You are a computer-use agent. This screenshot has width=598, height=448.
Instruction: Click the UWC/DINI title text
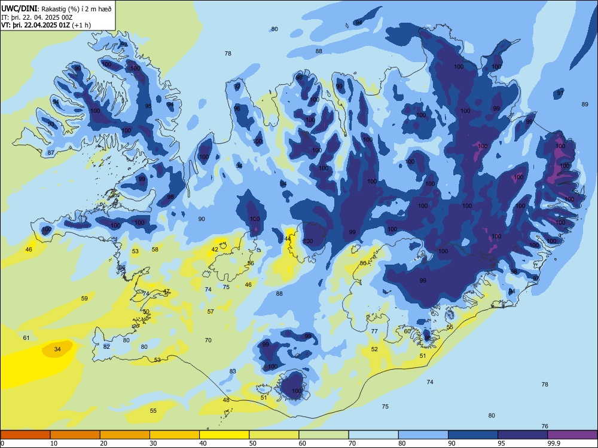tap(19, 9)
